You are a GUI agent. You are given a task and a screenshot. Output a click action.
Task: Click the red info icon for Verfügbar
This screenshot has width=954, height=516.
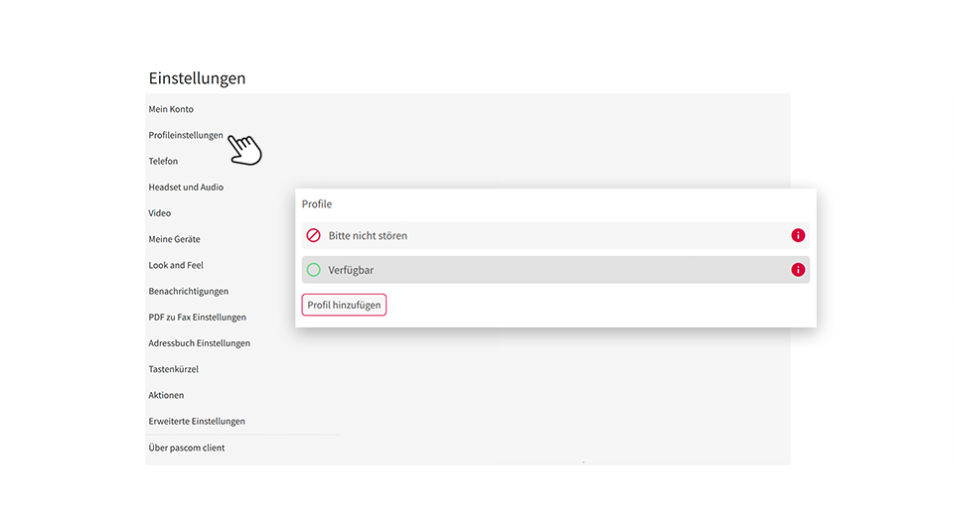click(x=798, y=270)
